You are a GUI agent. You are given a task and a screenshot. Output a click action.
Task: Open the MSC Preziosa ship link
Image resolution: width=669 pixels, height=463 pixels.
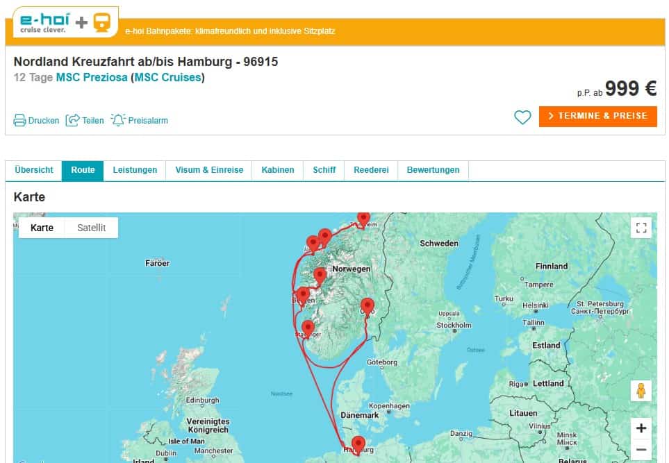click(x=92, y=77)
